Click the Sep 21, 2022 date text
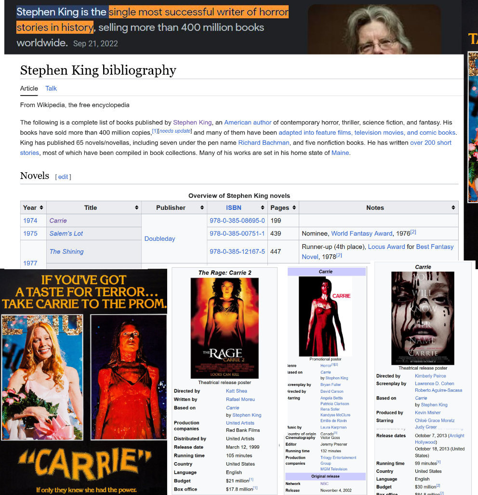 [95, 43]
